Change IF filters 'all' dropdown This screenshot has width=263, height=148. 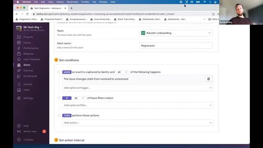(x=79, y=98)
